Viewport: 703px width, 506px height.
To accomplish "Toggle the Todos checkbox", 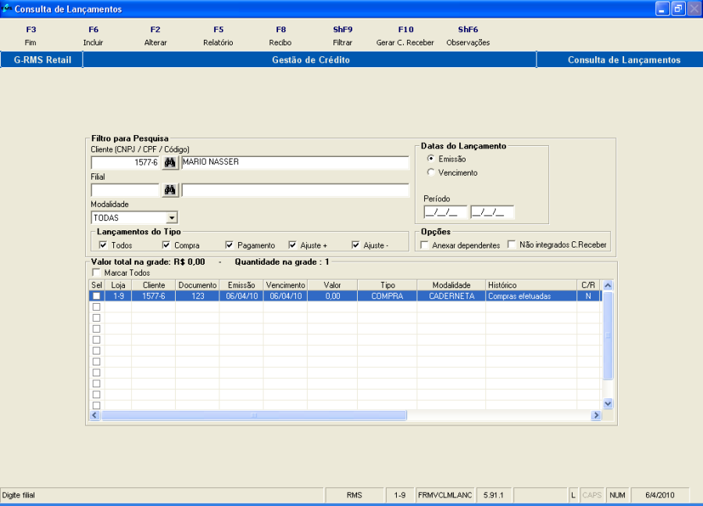I will (103, 245).
